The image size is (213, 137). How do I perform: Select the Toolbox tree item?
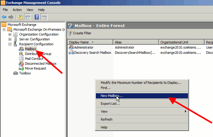(x=25, y=73)
